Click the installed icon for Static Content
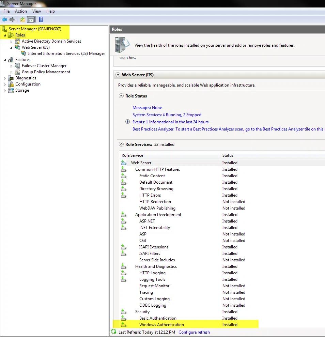The width and height of the screenshot is (325, 337). pos(124,175)
